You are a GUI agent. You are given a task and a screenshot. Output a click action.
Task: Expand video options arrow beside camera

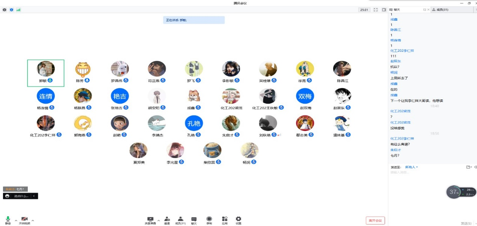pyautogui.click(x=33, y=220)
